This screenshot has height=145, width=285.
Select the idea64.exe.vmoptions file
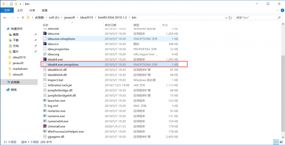tap(110, 64)
